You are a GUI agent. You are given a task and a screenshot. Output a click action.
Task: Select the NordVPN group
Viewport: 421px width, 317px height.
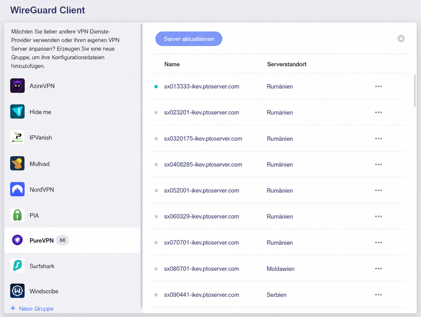(x=72, y=189)
